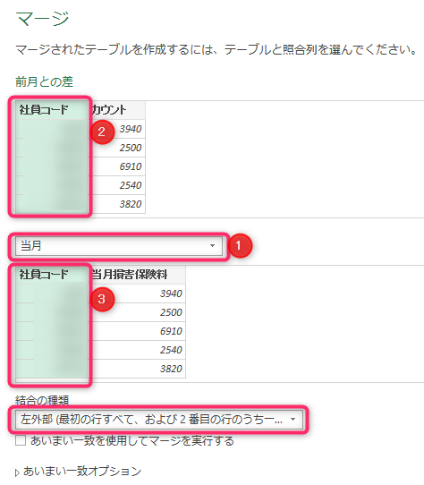Image resolution: width=424 pixels, height=485 pixels.
Task: Click the 3940 cell in カウント column
Action: (x=131, y=129)
